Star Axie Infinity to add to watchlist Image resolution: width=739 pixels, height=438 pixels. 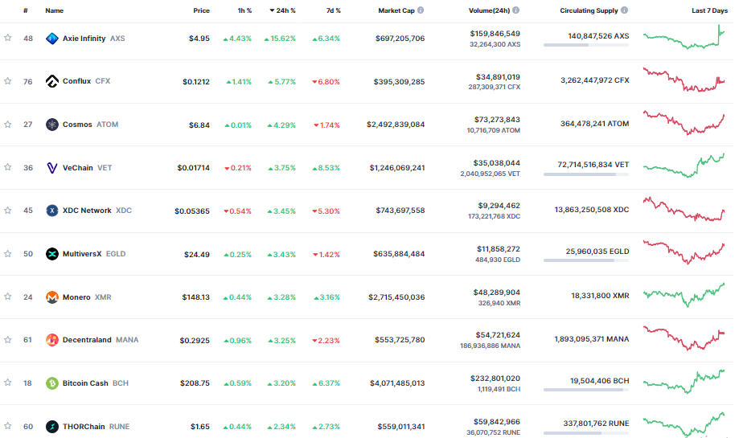[8, 38]
